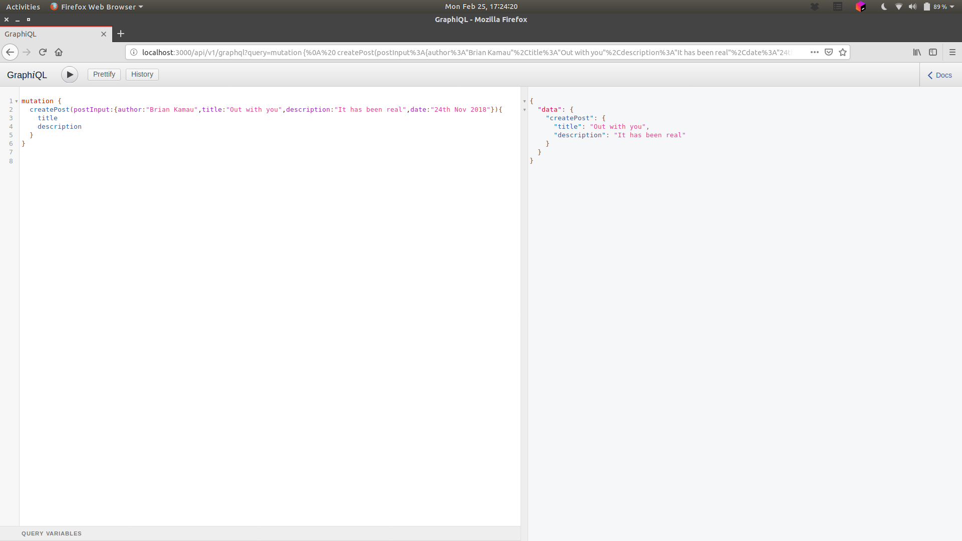
Task: Go to Firefox home page
Action: (x=59, y=52)
